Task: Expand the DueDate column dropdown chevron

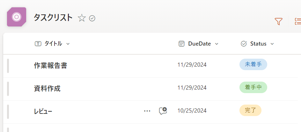Action: click(x=217, y=44)
